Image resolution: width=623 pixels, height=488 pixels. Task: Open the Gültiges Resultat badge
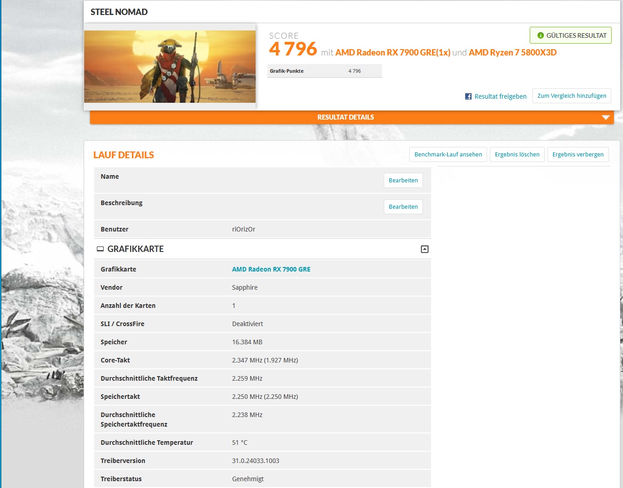(571, 35)
